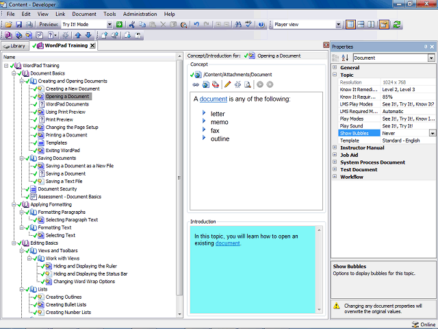
Task: Open the File menu
Action: (x=11, y=14)
